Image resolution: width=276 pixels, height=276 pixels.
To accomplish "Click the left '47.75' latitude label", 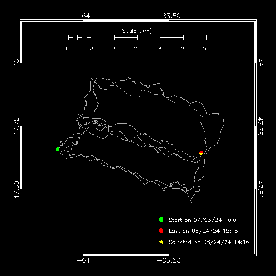I will point(16,126).
